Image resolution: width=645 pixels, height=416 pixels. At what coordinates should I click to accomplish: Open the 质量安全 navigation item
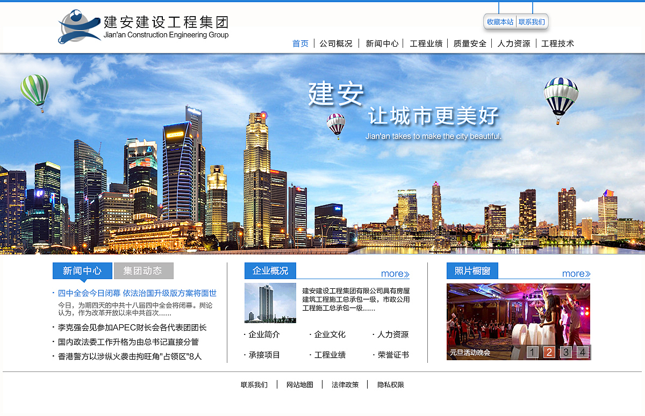[469, 43]
